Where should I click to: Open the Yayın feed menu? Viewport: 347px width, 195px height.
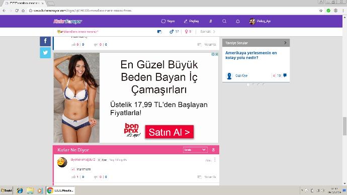click(168, 21)
